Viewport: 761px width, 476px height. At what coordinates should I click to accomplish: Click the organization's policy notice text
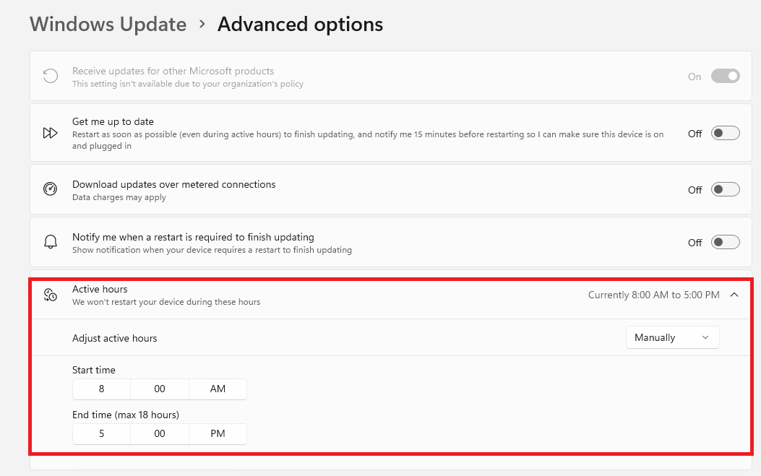tap(188, 84)
